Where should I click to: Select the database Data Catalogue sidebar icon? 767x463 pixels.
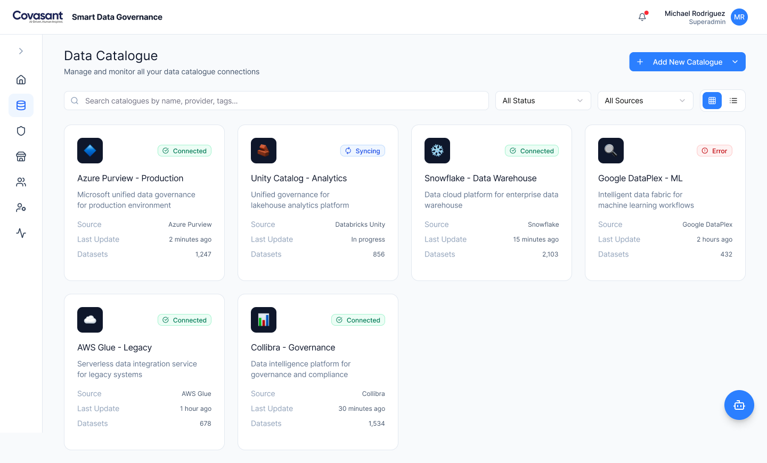(x=21, y=105)
